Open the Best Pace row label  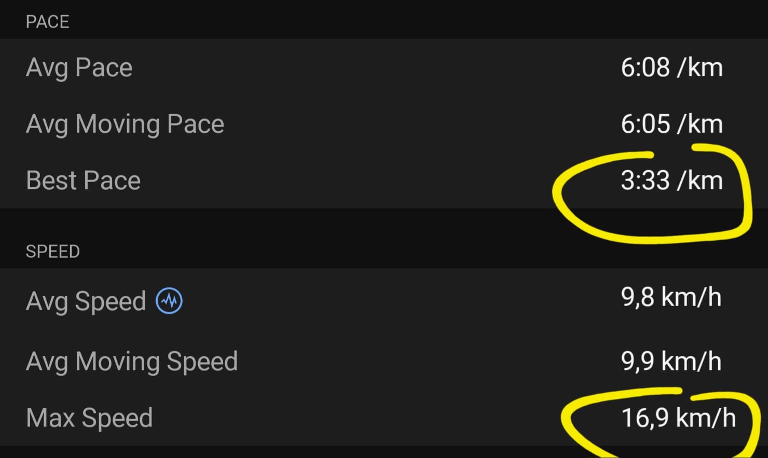pyautogui.click(x=84, y=181)
